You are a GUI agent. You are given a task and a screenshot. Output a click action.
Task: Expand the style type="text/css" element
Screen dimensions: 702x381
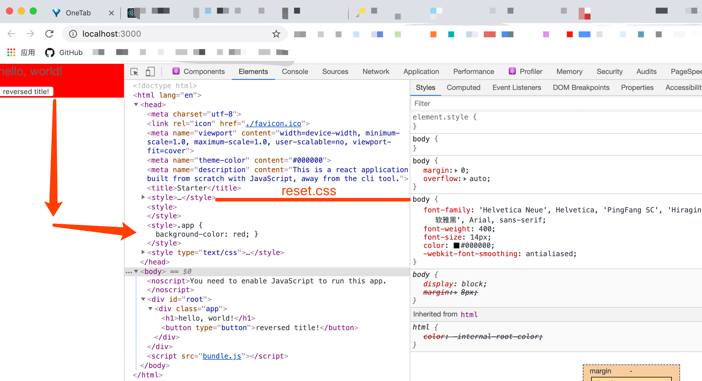143,252
